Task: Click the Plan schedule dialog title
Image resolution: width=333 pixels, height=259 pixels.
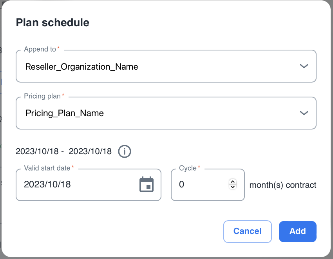Action: (52, 23)
